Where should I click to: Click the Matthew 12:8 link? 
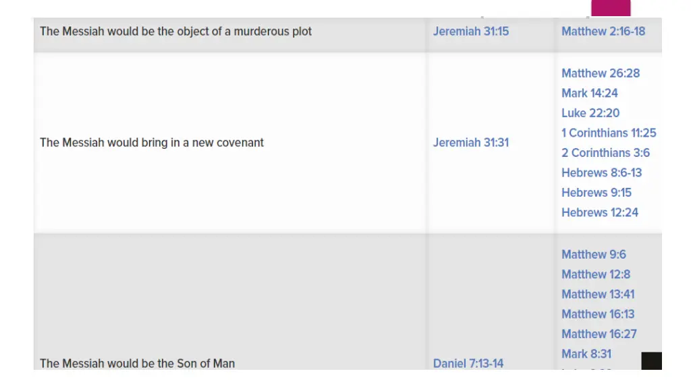tap(596, 274)
